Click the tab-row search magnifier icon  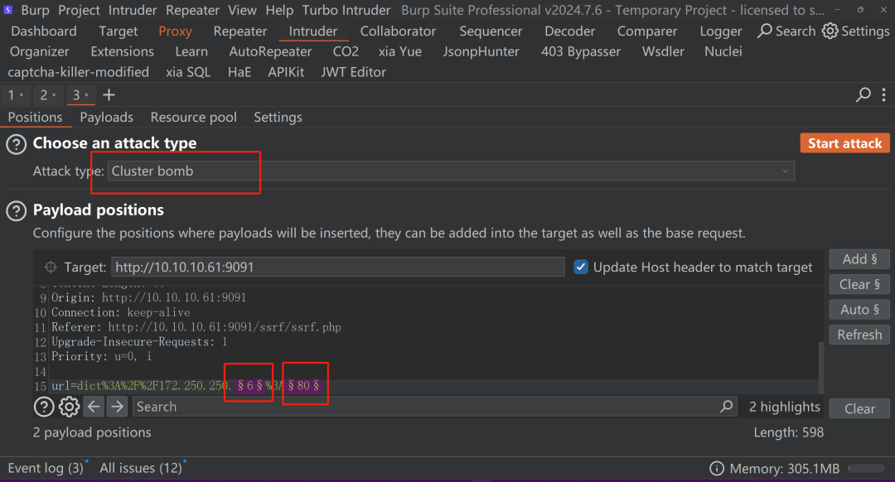coord(864,94)
